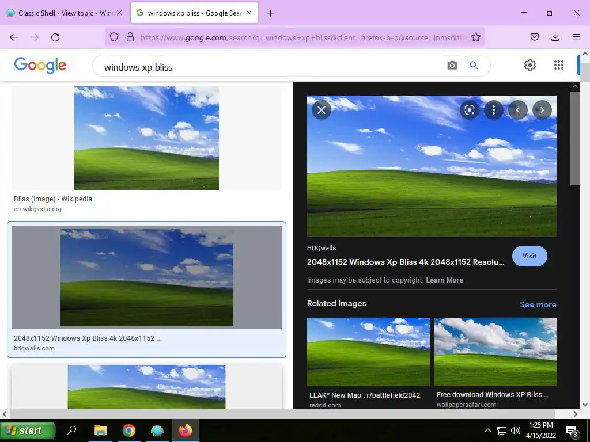This screenshot has height=442, width=590.
Task: Open the preview three-dot more menu
Action: pyautogui.click(x=493, y=110)
